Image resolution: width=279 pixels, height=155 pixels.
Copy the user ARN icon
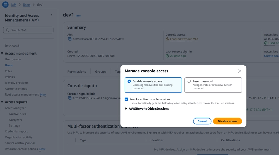coord(70,39)
